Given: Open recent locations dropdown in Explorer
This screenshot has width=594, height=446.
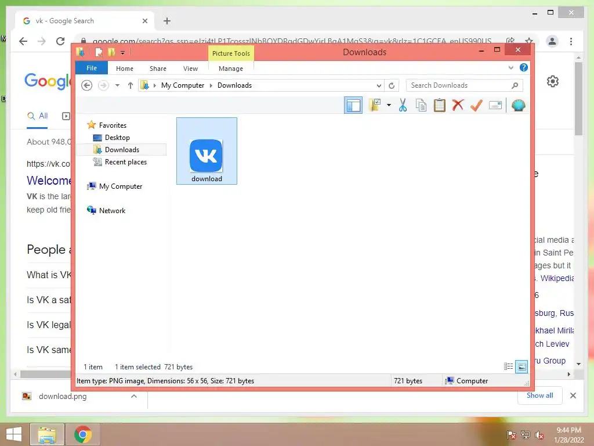Looking at the screenshot, I should 117,85.
